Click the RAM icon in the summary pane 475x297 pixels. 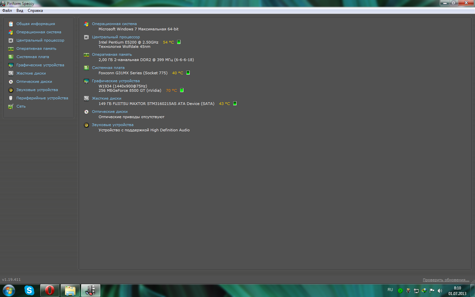tap(86, 55)
